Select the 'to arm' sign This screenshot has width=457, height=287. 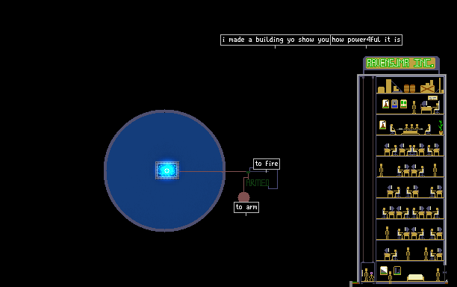[246, 207]
